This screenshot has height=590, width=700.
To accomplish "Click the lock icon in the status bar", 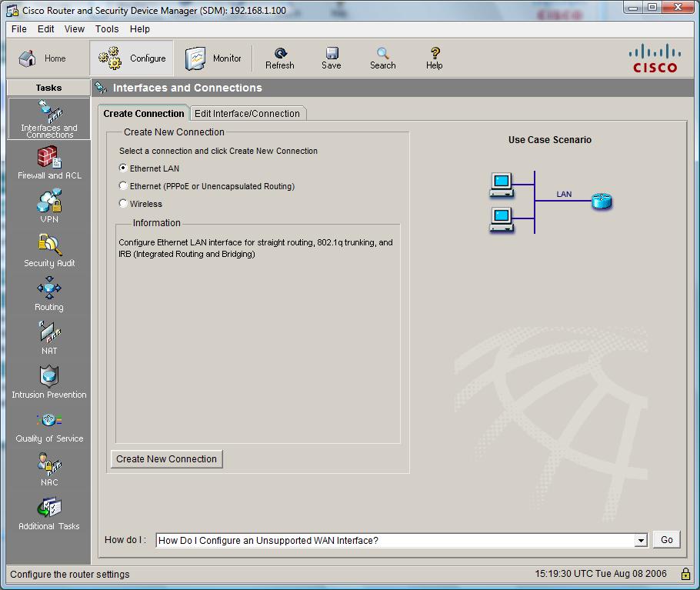I will point(685,574).
